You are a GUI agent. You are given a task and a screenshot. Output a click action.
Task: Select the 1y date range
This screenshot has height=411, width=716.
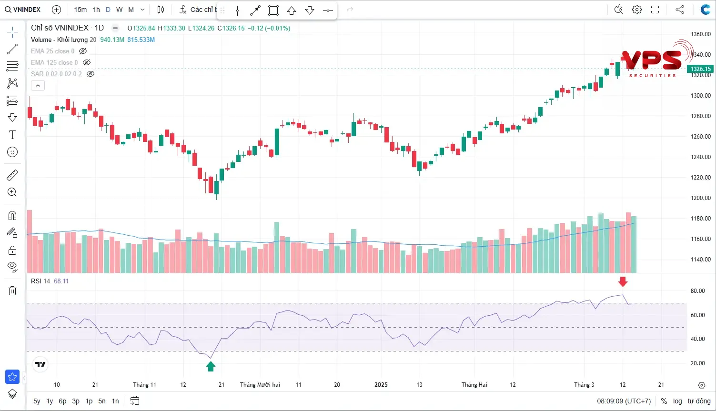coord(50,401)
